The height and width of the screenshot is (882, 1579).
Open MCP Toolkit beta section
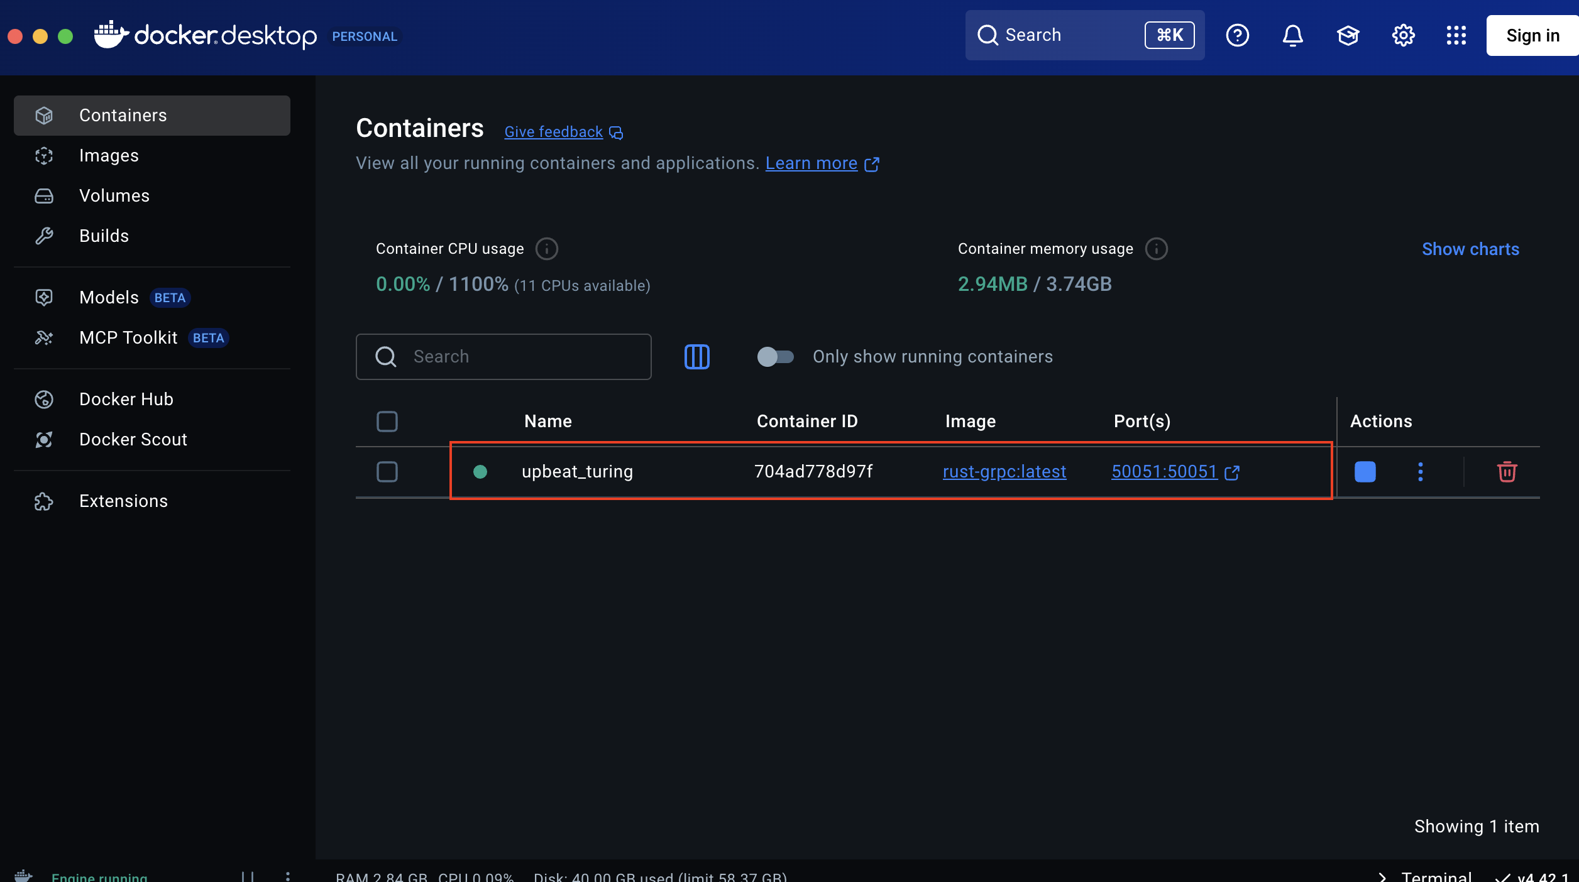[x=152, y=338]
